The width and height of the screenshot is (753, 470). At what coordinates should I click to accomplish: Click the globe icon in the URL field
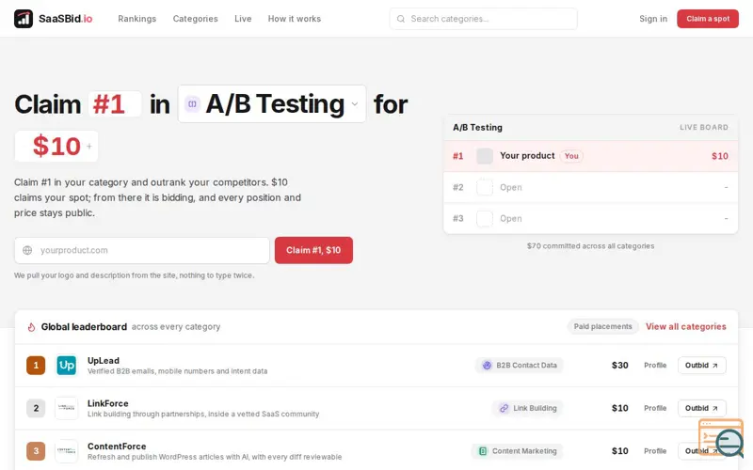27,250
